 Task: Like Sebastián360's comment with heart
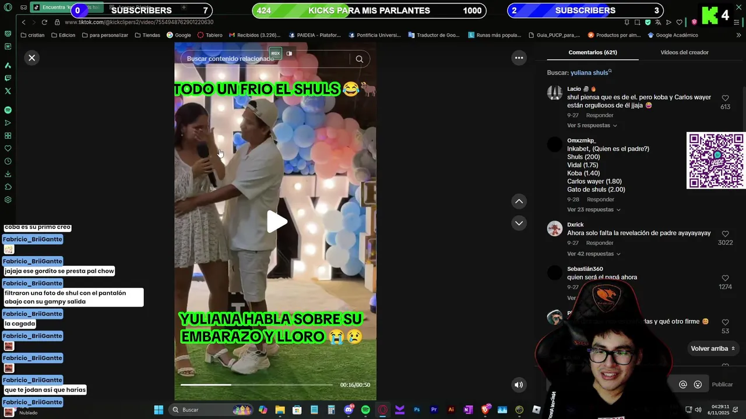(725, 278)
